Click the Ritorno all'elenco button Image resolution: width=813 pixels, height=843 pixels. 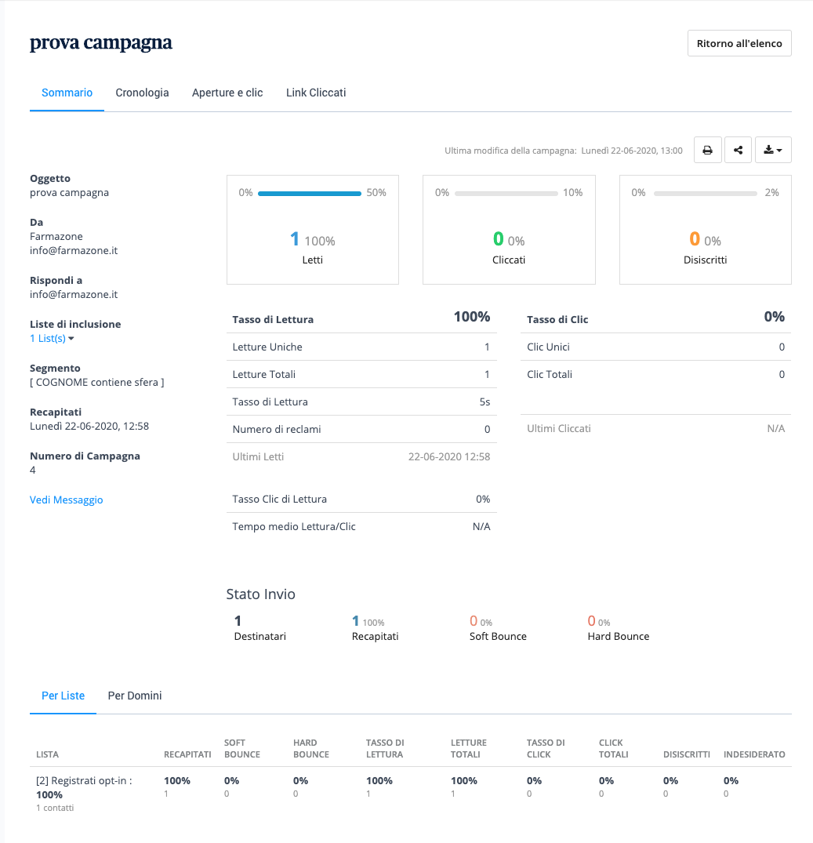(739, 44)
